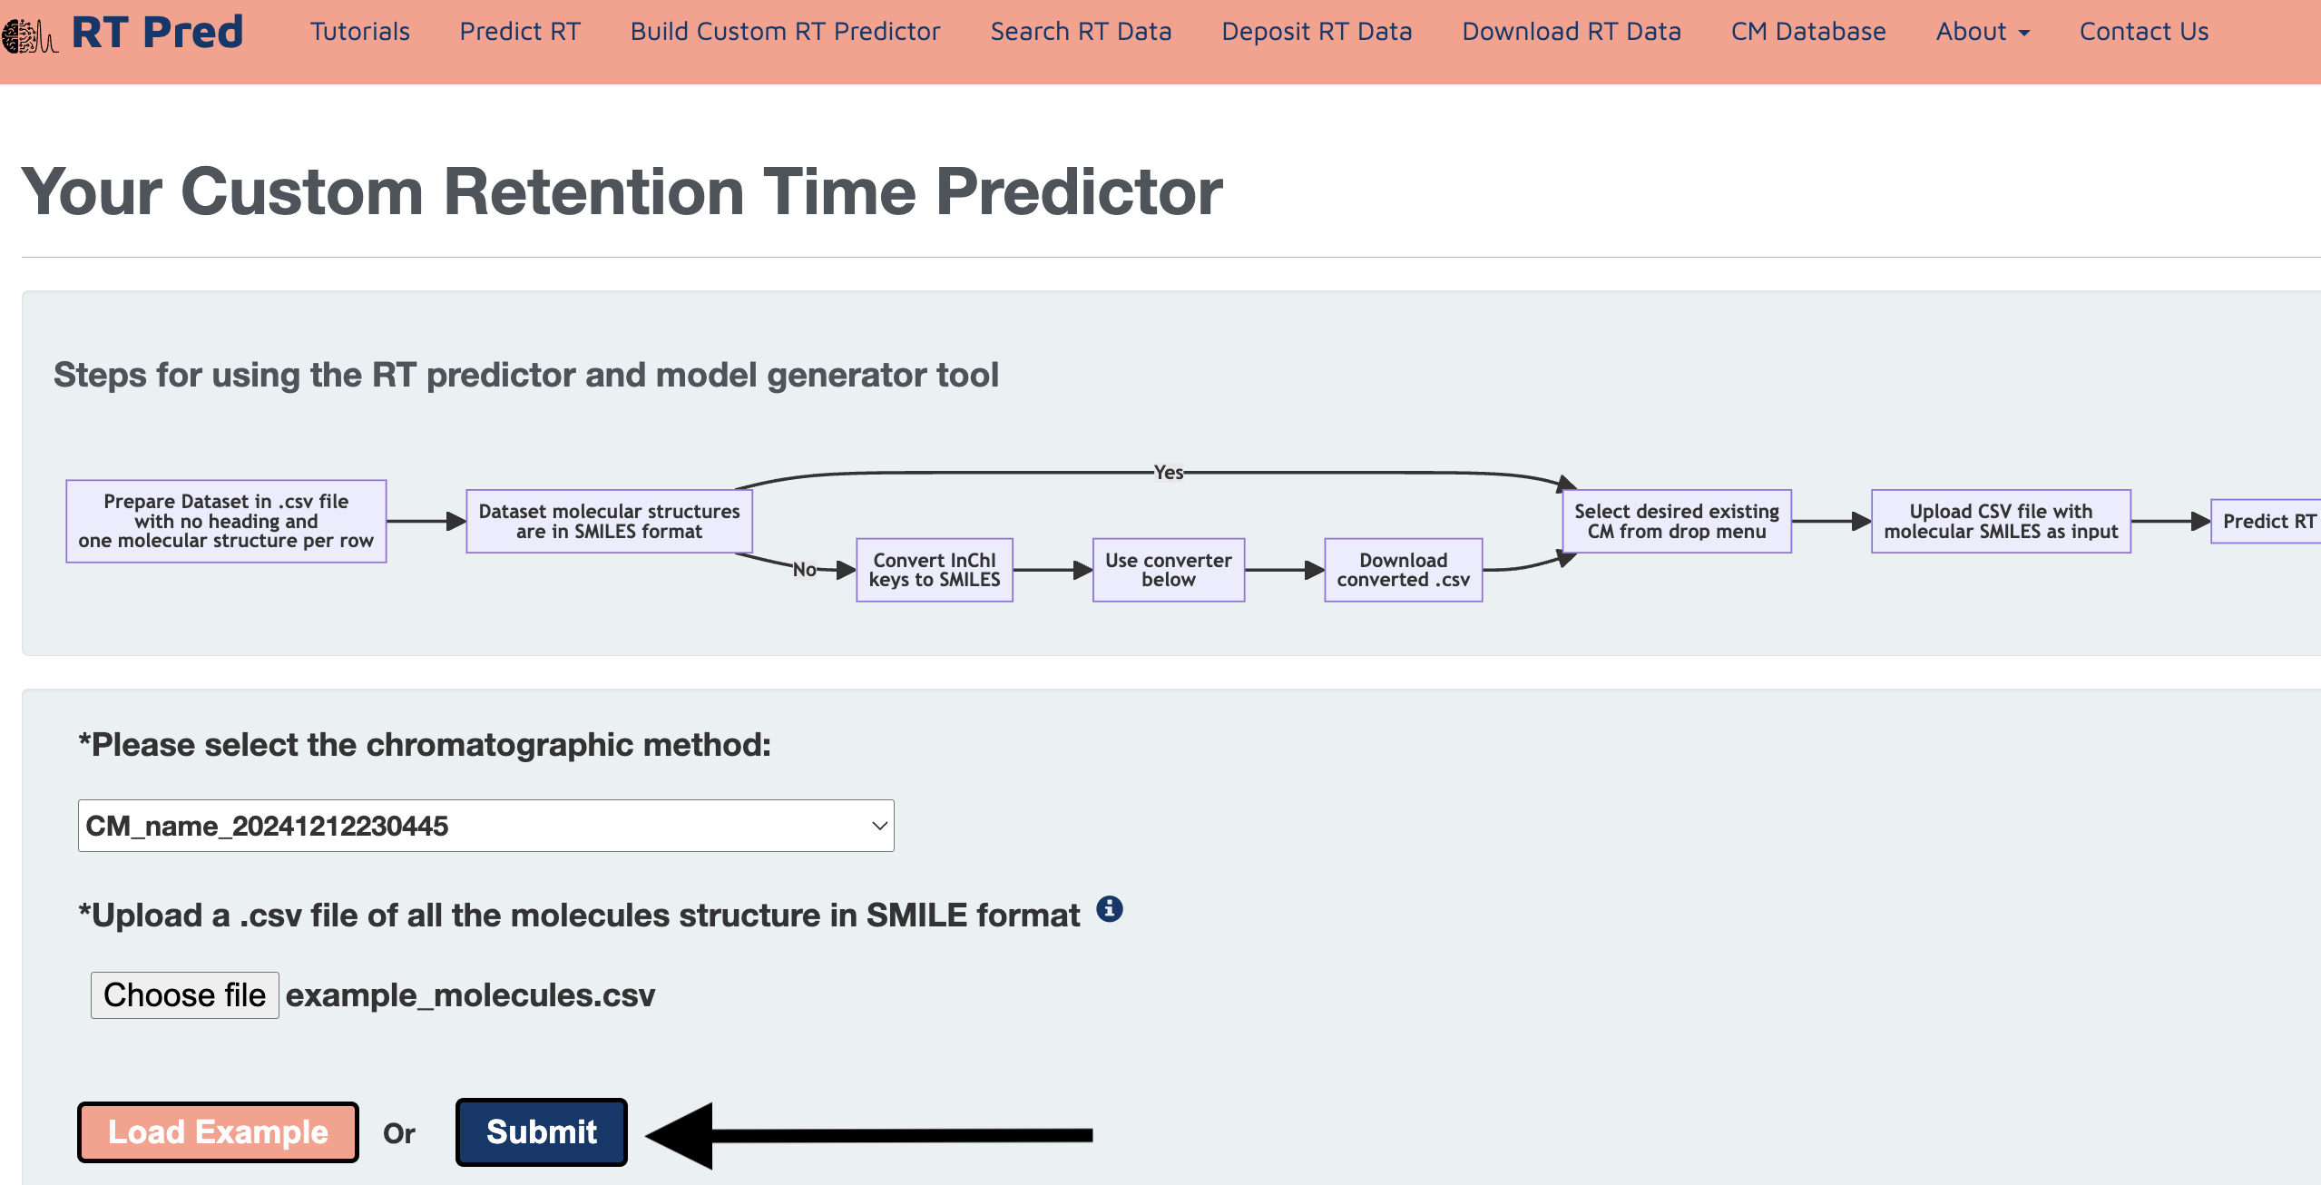2321x1185 pixels.
Task: Navigate to Search RT Data
Action: [1081, 32]
